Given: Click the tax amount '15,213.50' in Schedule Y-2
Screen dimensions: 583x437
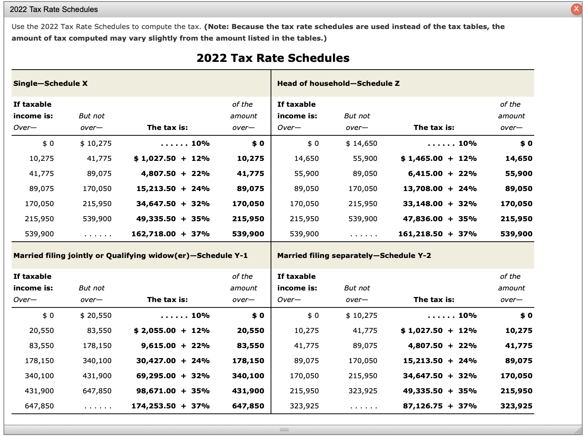Looking at the screenshot, I should 423,361.
